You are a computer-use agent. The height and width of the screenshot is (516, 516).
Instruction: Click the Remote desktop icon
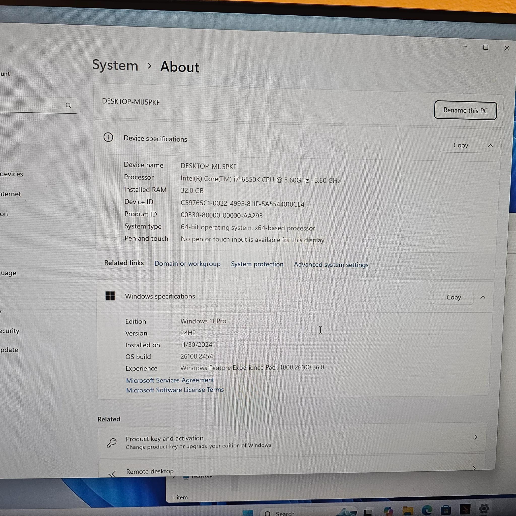[112, 474]
